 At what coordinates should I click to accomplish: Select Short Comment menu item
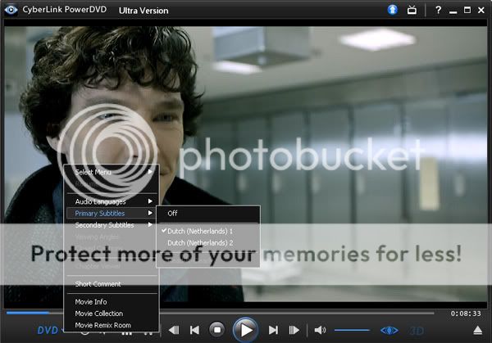coord(112,284)
